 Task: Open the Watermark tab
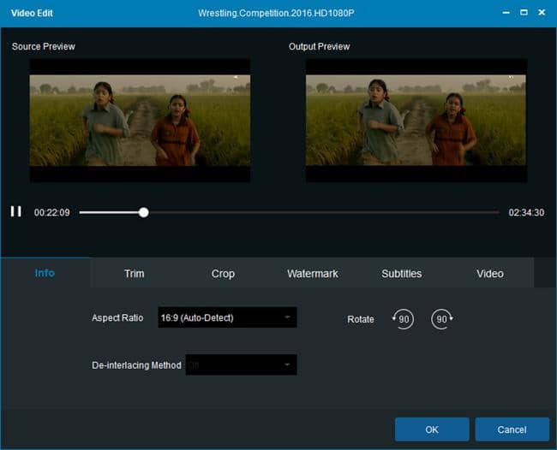coord(313,274)
